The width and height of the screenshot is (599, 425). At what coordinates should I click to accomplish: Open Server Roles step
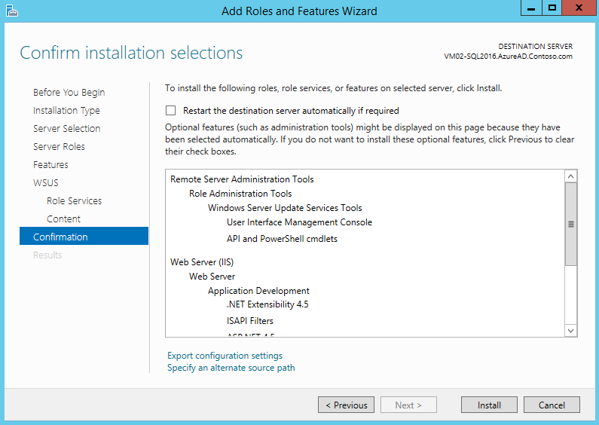[x=59, y=146]
